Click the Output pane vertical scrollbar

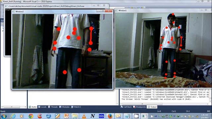[210, 96]
